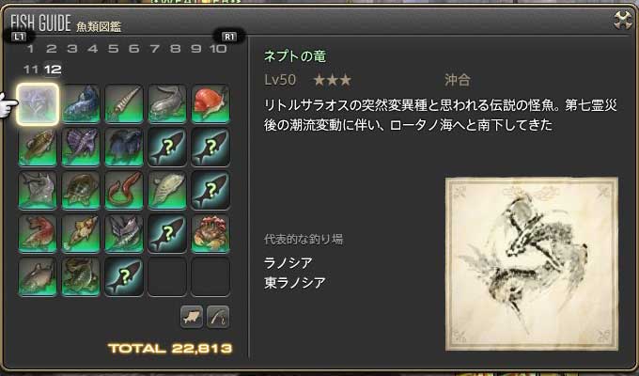The height and width of the screenshot is (376, 639).
Task: Click the R1 next page indicator
Action: [x=229, y=37]
